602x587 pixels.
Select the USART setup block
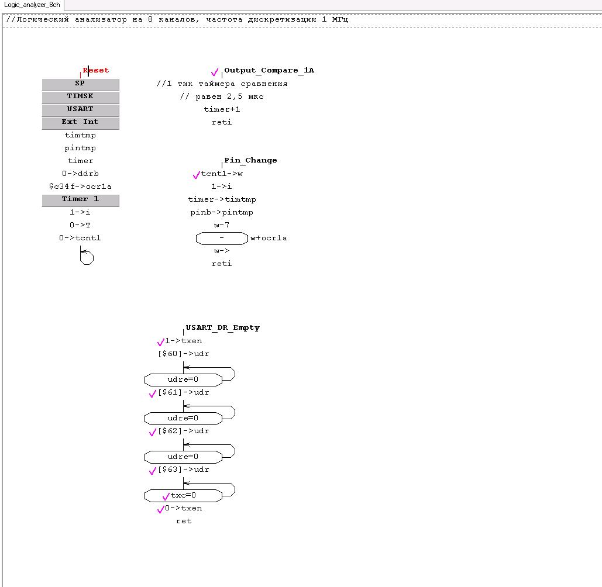pyautogui.click(x=80, y=109)
